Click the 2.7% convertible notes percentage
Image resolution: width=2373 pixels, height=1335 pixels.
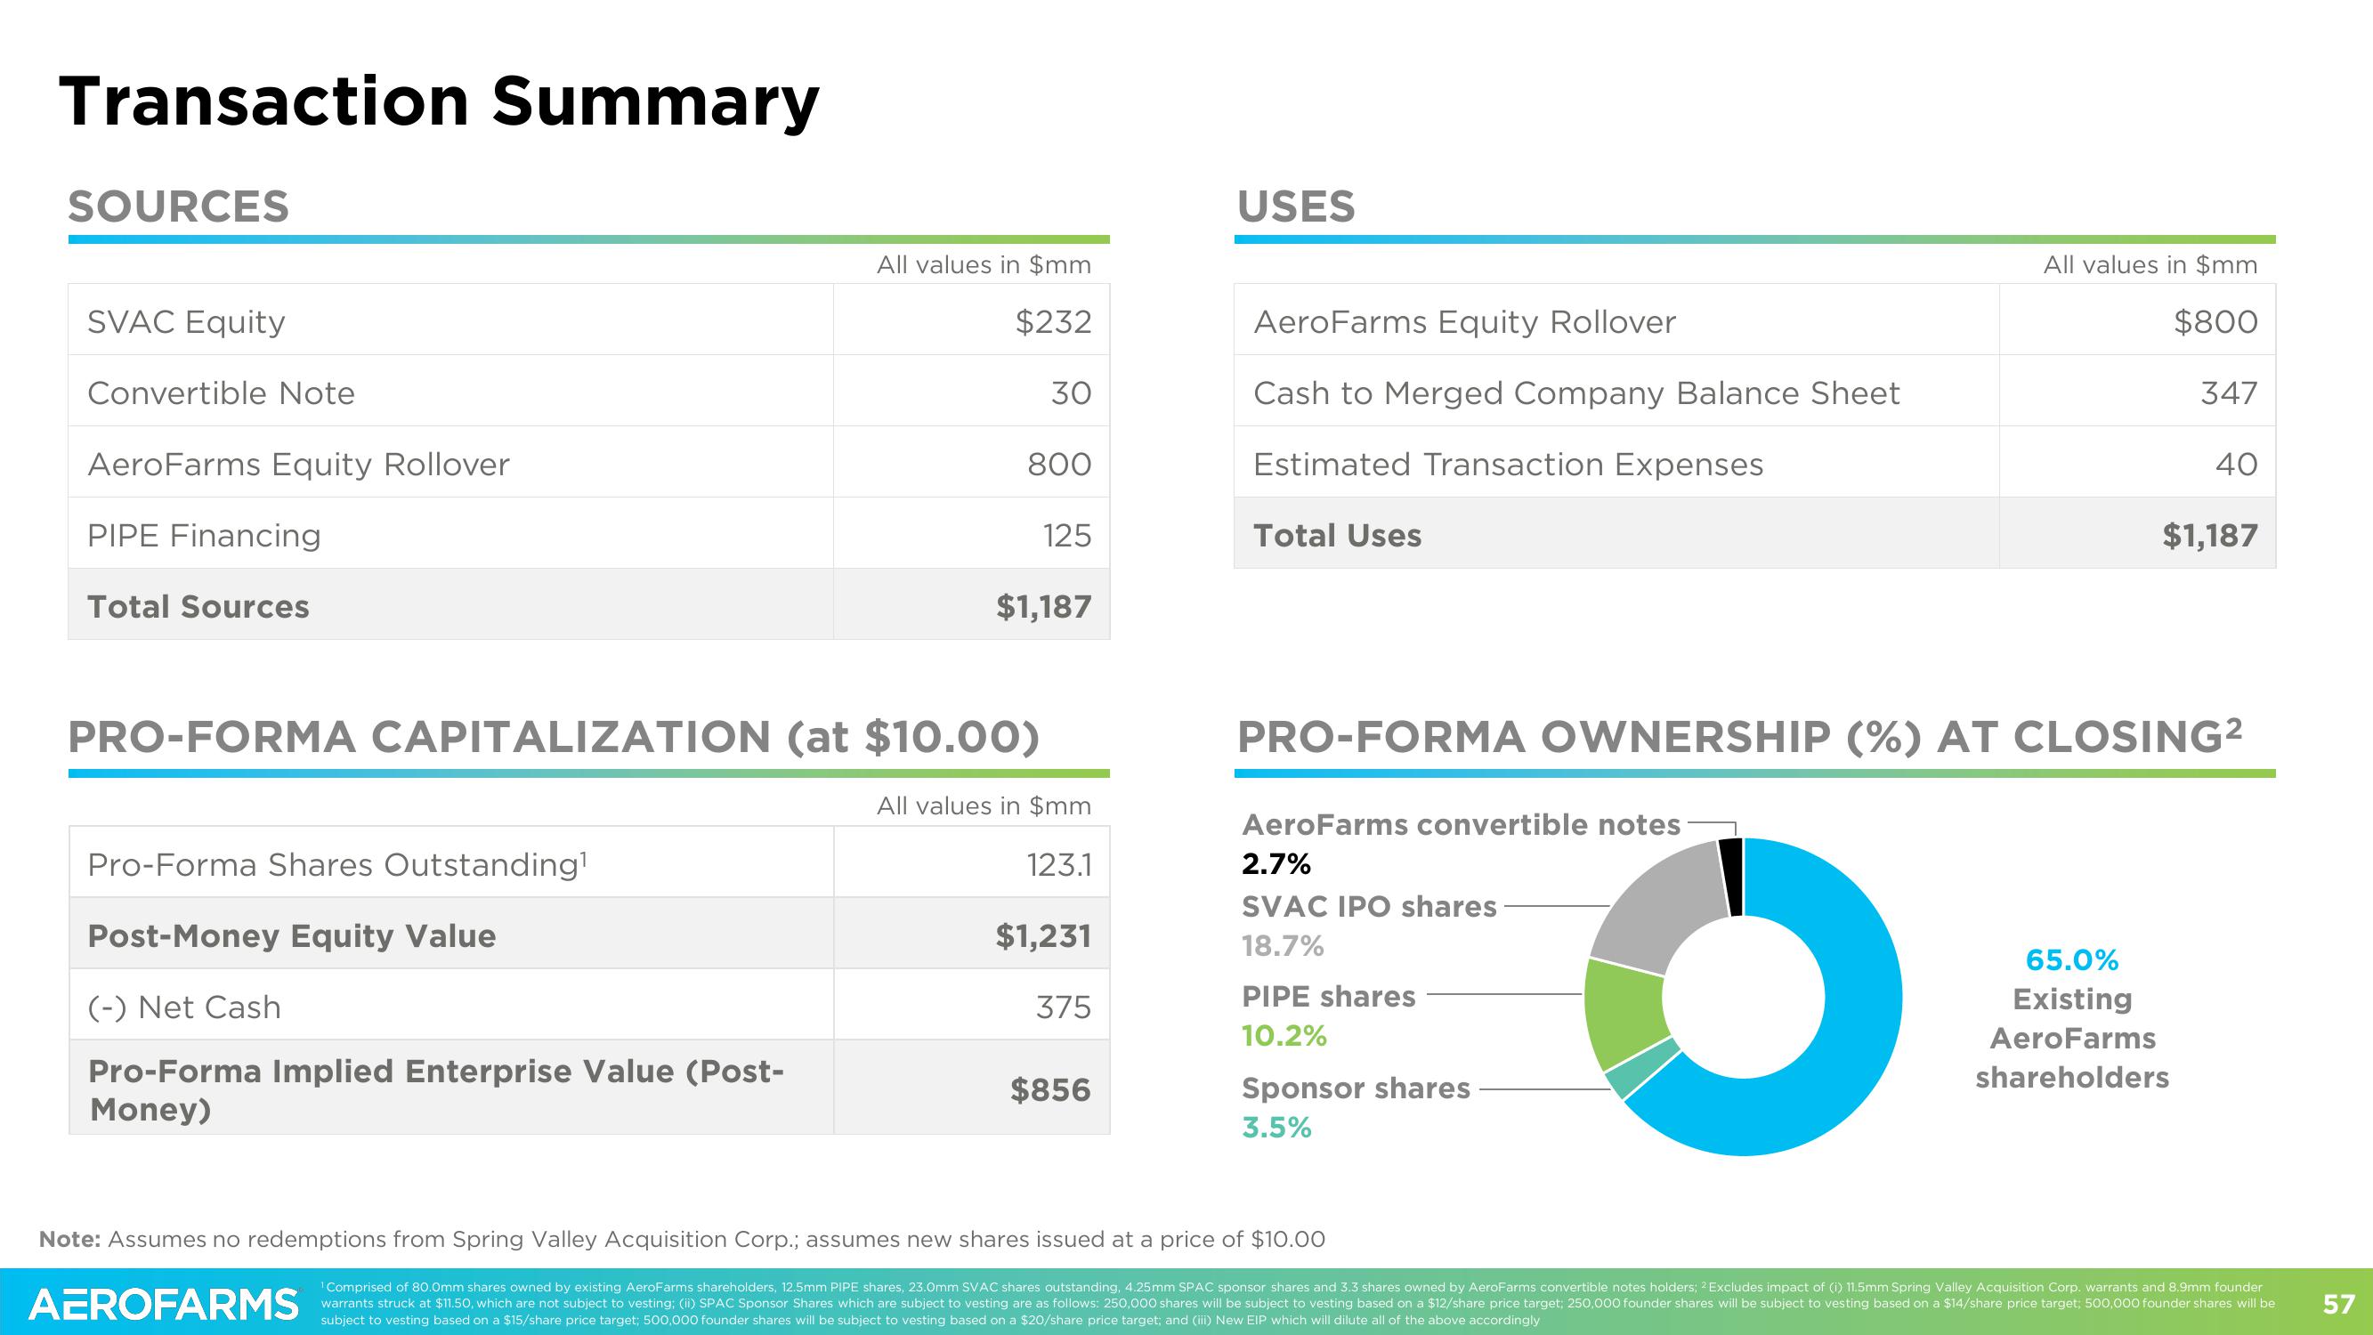pos(1276,864)
